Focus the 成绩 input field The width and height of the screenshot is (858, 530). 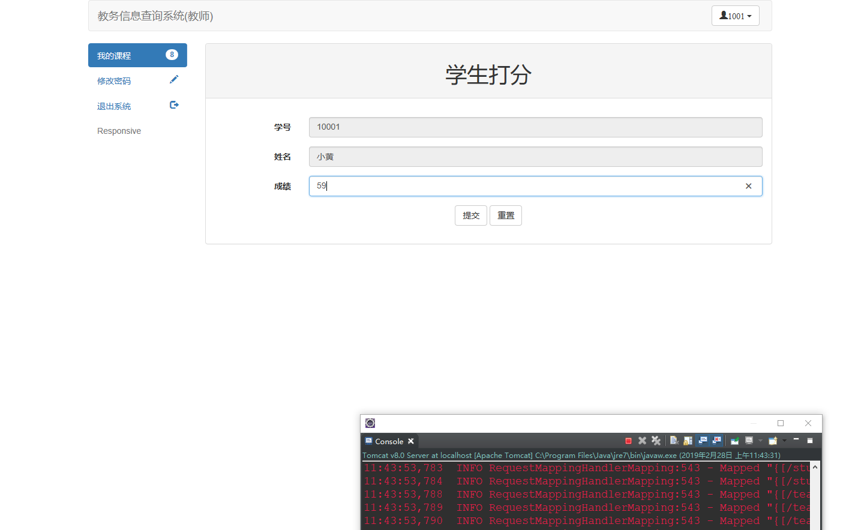535,186
